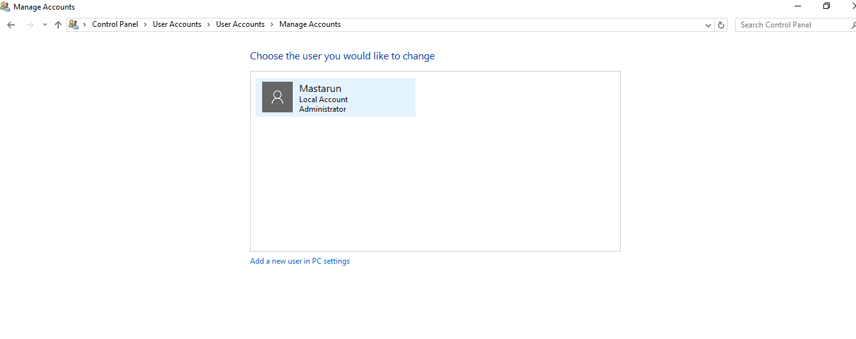856x339 pixels.
Task: Minimize the Manage Accounts window
Action: point(798,6)
